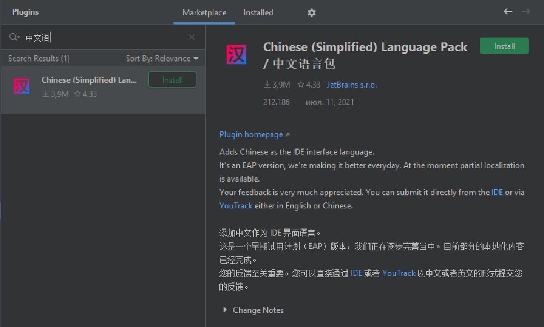Open the YouTrack link in English description
This screenshot has height=327, width=544.
(236, 206)
